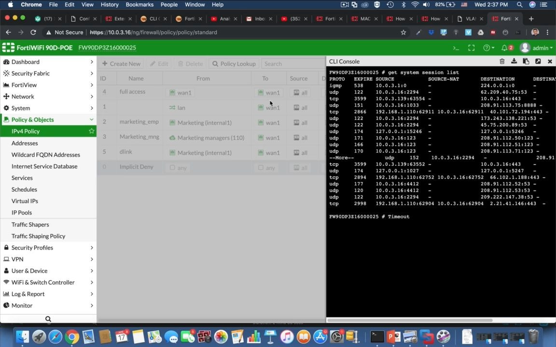
Task: Open the CLI console from header icon
Action: pyautogui.click(x=456, y=48)
